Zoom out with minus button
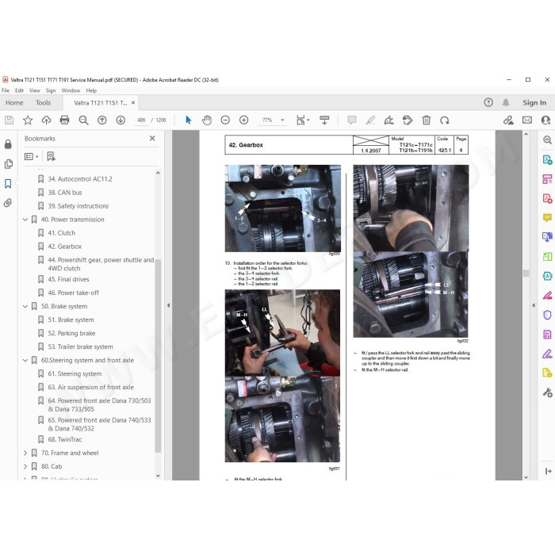The width and height of the screenshot is (555, 555). coord(225,121)
